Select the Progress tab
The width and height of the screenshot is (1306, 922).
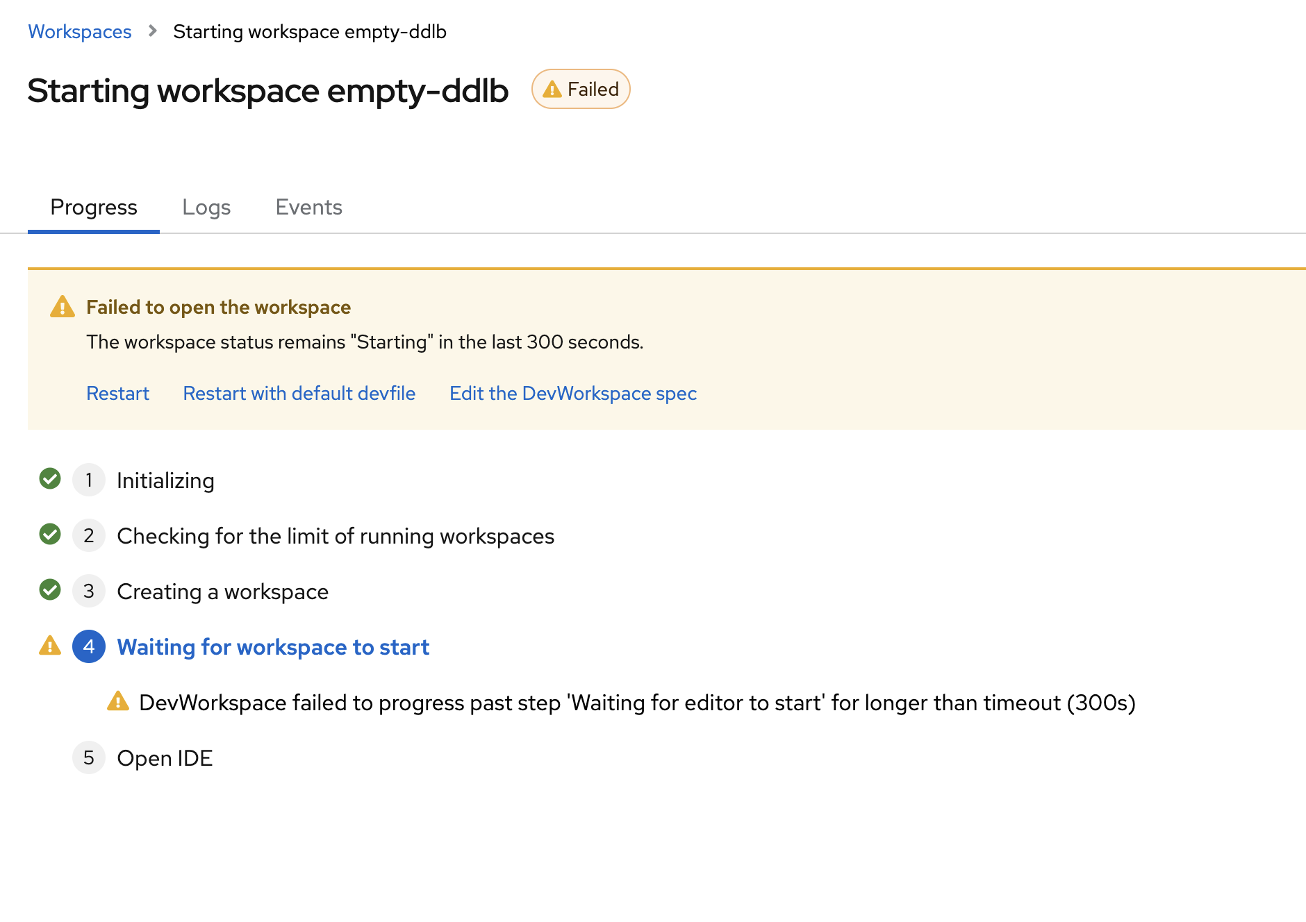coord(94,208)
